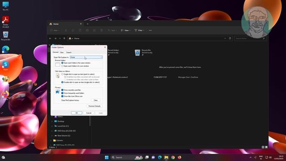This screenshot has width=286, height=161.
Task: Toggle Show frequently used folders checkbox
Action: [x=72, y=93]
